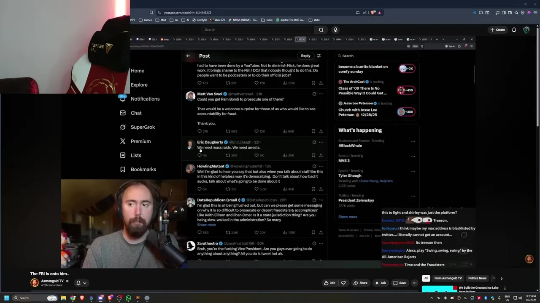Viewport: 540px width, 303px height.
Task: Open the stake bookmarks folder
Action: [x=314, y=20]
